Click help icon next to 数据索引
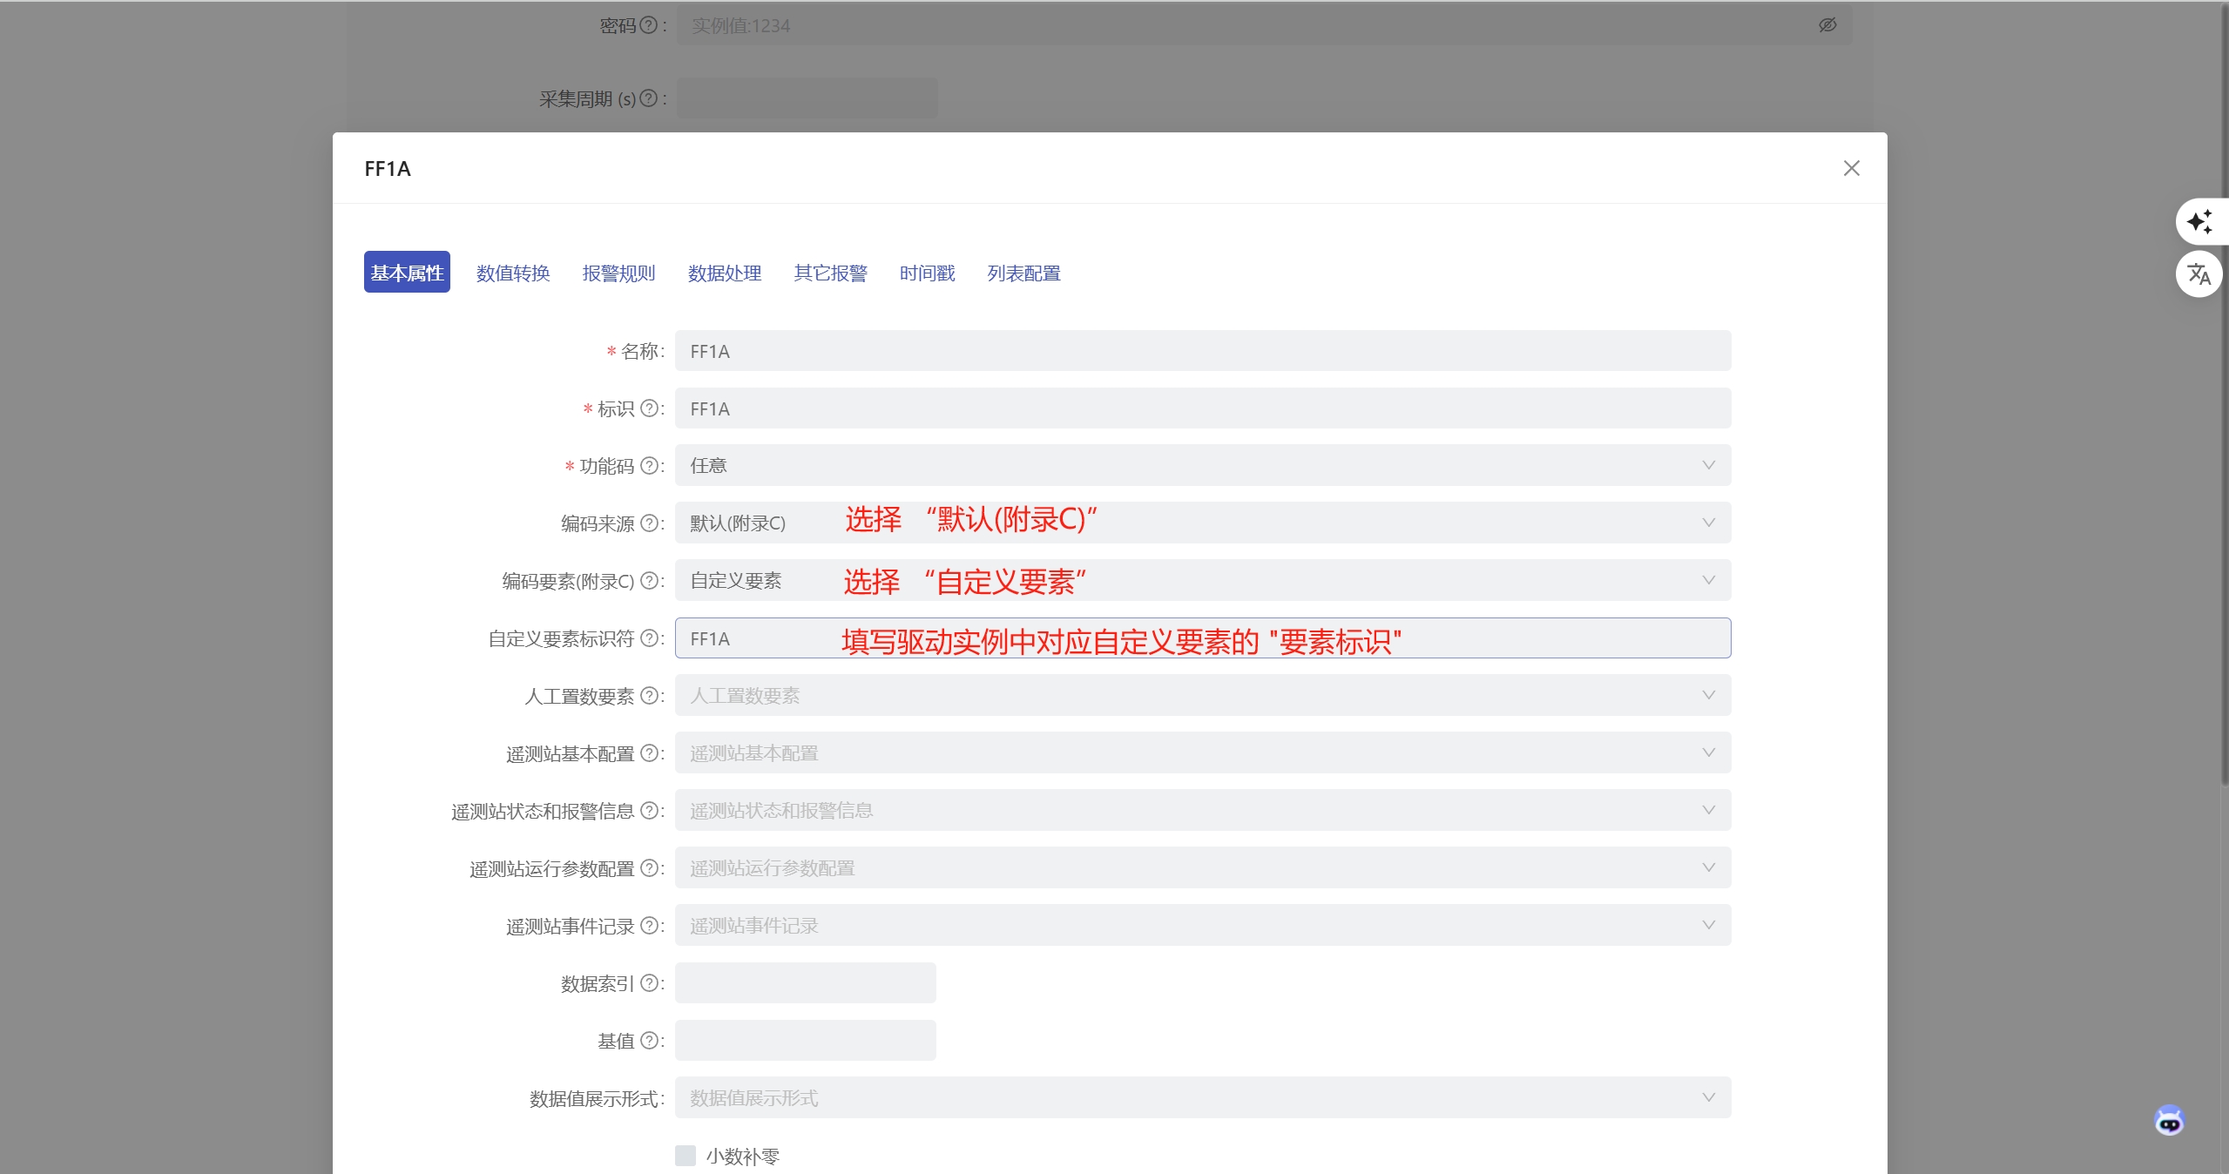2229x1174 pixels. click(x=649, y=983)
